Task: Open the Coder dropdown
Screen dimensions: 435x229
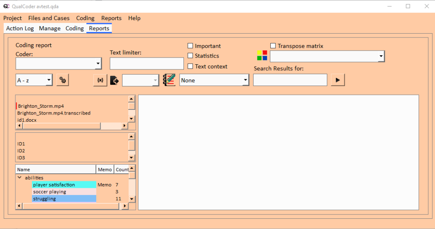Action: coord(59,64)
